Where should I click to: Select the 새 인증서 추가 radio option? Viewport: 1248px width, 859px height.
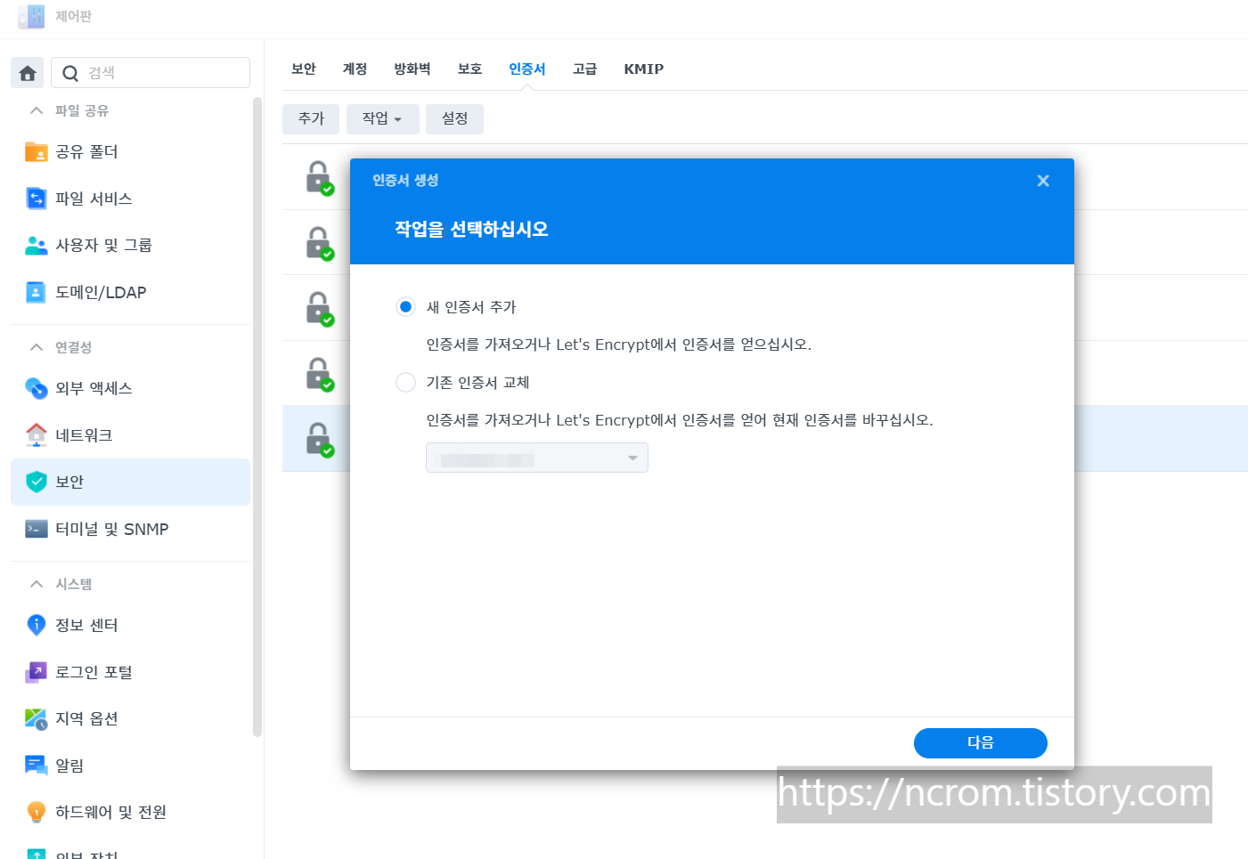point(405,307)
